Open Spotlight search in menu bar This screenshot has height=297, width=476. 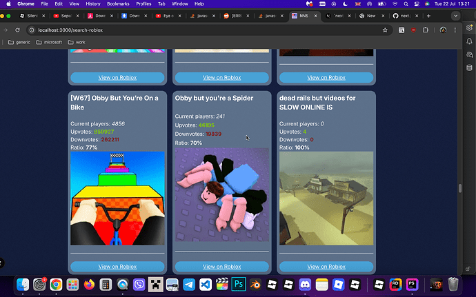point(406,4)
